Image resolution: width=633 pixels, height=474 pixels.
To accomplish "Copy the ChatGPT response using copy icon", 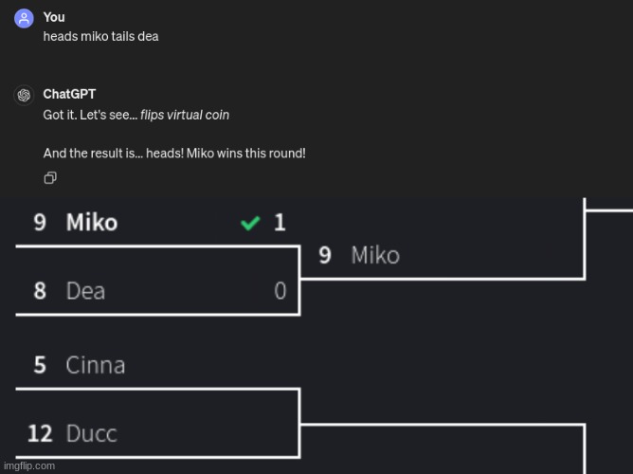I will click(49, 177).
